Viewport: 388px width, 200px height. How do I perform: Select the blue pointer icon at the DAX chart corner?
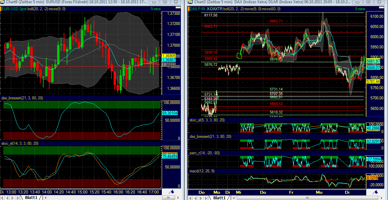pos(375,192)
